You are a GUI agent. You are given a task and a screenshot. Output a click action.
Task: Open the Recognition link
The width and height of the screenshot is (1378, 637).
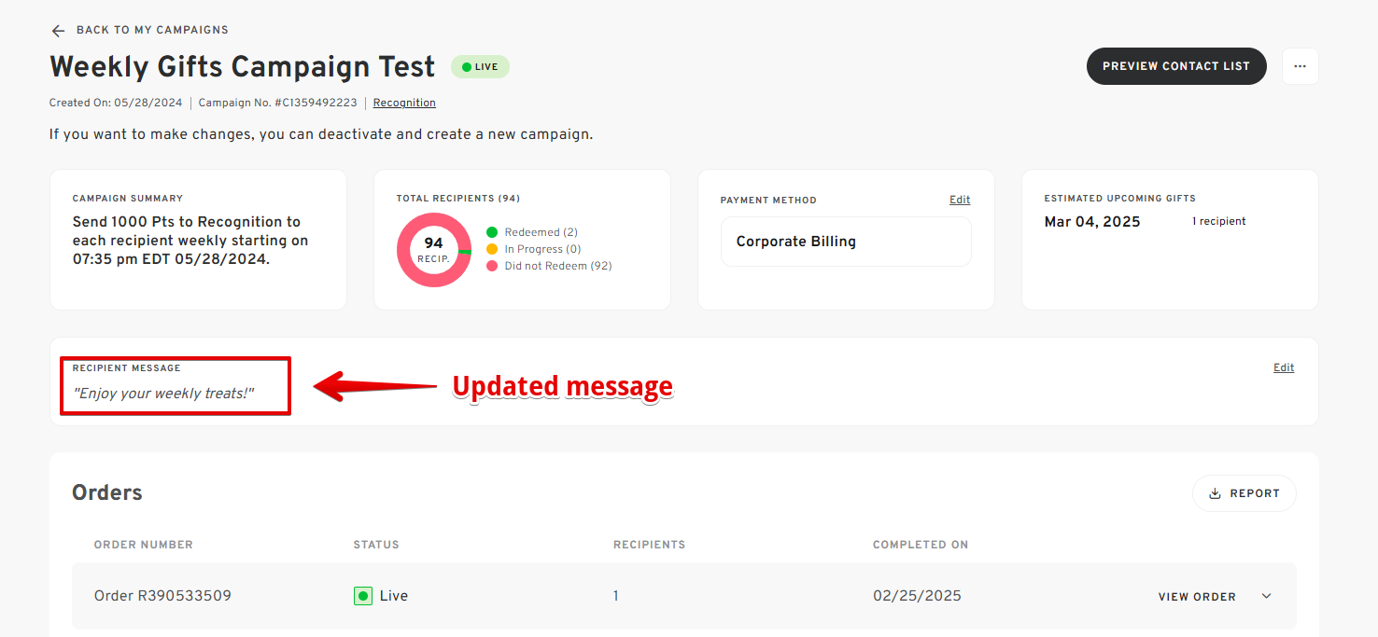click(404, 103)
